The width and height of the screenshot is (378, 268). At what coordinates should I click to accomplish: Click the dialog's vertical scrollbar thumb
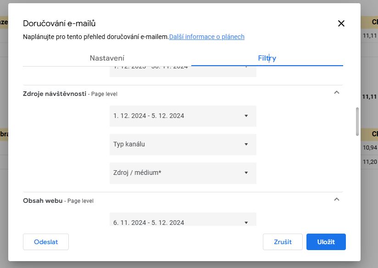click(357, 122)
